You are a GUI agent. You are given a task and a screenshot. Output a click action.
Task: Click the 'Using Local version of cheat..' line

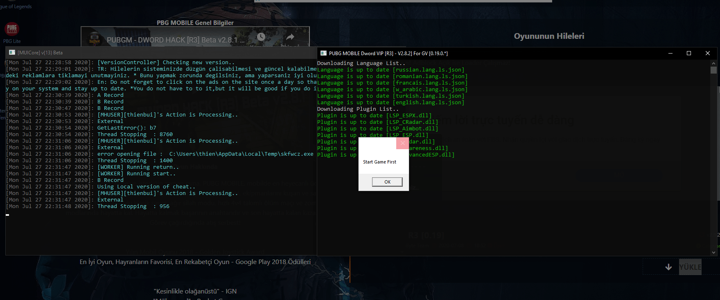[101, 187]
